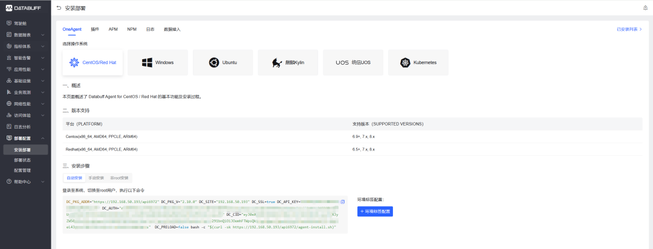Viewport: 653px width, 249px height.
Task: Click the CentOS snowflake logo
Action: click(x=74, y=62)
